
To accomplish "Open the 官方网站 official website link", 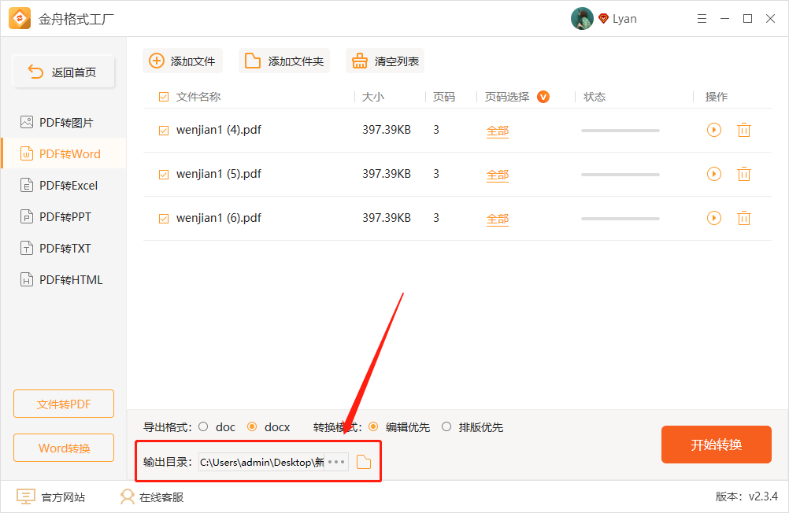I will (x=51, y=497).
